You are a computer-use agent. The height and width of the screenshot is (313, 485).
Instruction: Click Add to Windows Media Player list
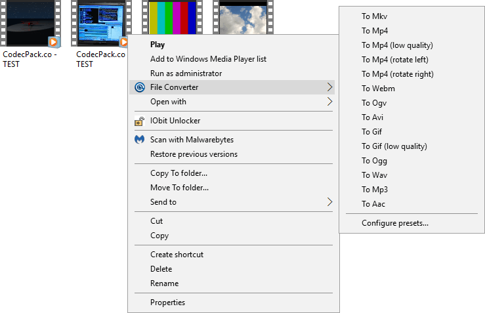point(208,59)
